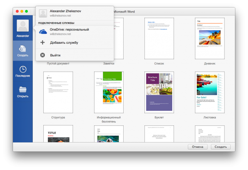This screenshot has height=170, width=248.
Task: Select the Дневник template thumbnail
Action: [x=210, y=38]
